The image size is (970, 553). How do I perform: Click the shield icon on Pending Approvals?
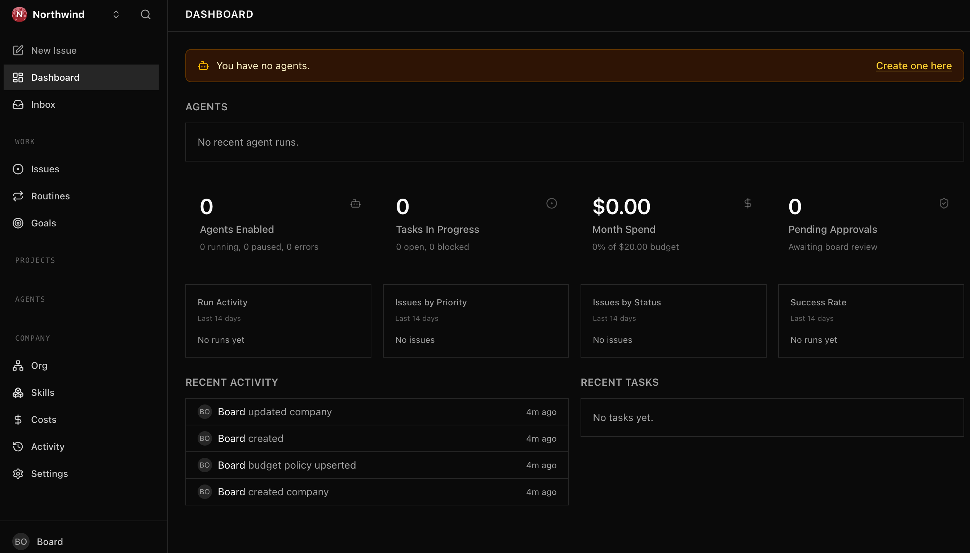(944, 204)
